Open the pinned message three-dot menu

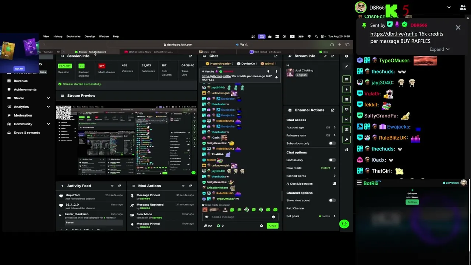coord(276,71)
